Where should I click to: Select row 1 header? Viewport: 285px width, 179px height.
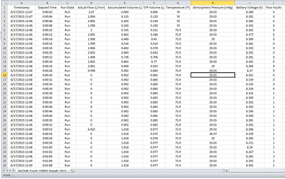click(x=4, y=7)
